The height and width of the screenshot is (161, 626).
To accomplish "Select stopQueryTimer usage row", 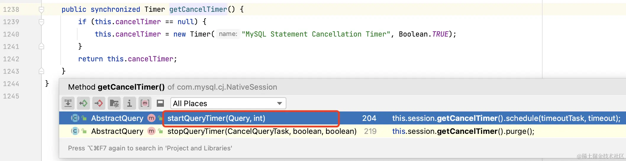I will pos(342,131).
